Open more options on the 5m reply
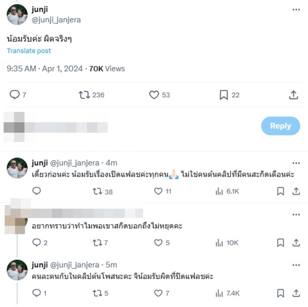Image resolution: width=308 pixels, height=307 pixels. pos(296,265)
